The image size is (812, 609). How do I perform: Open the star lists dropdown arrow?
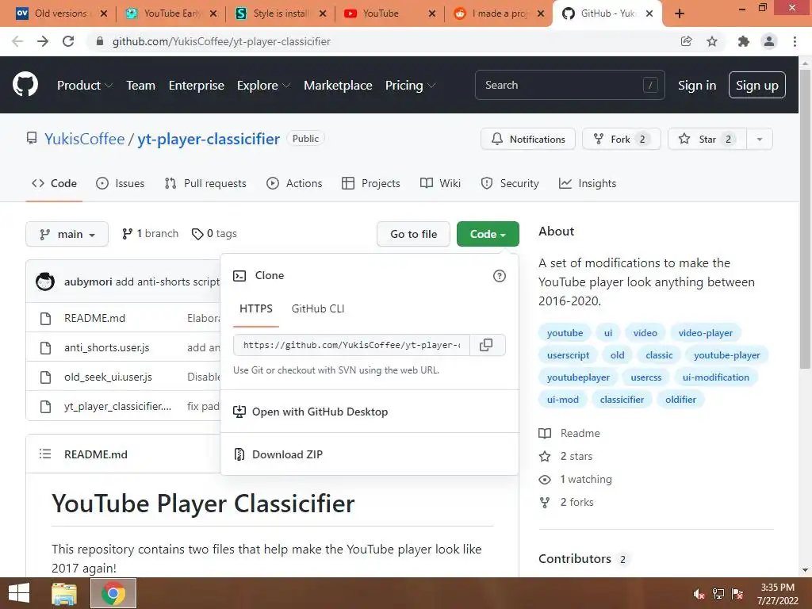tap(760, 139)
